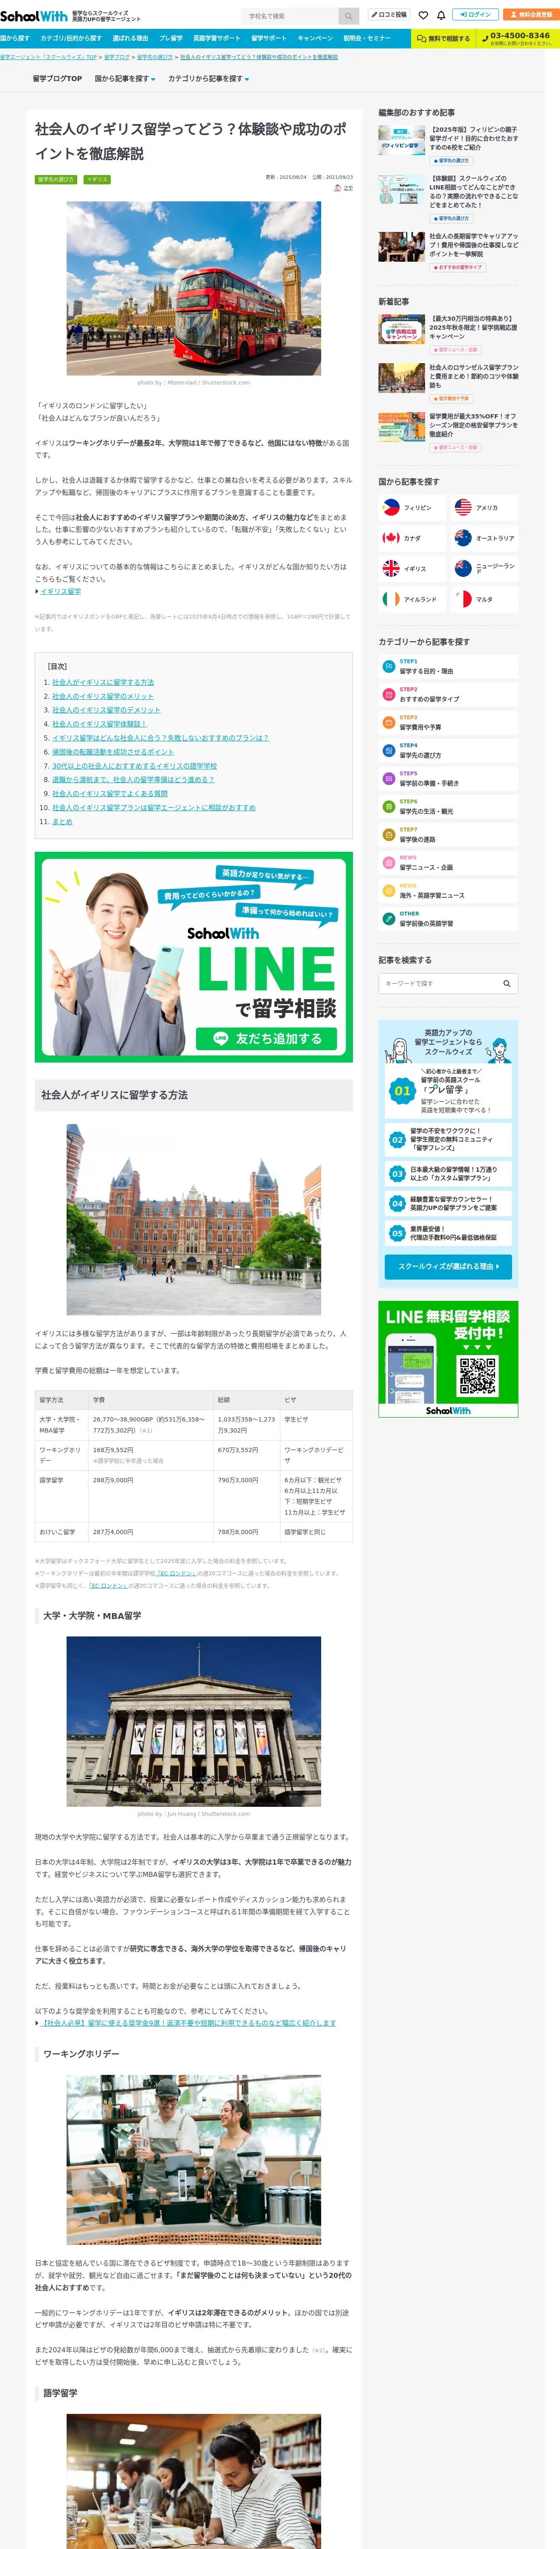Open the イギリス留学 text link
This screenshot has height=2549, width=560.
tap(60, 592)
